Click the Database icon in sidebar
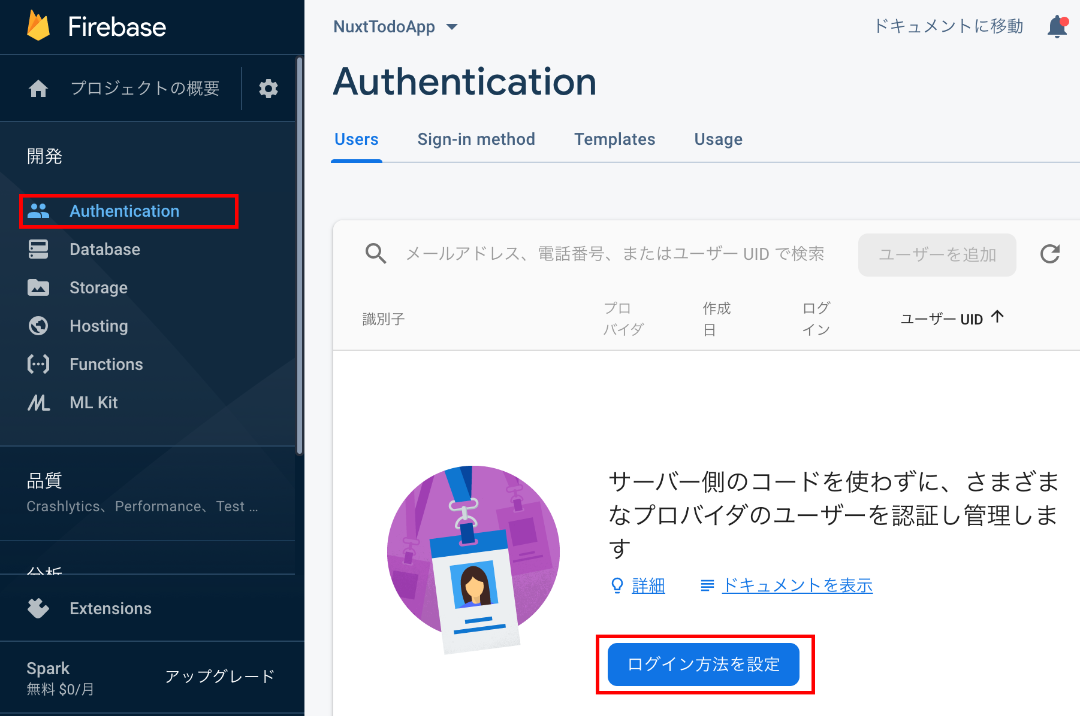Screen dimensions: 1080x716 point(38,249)
